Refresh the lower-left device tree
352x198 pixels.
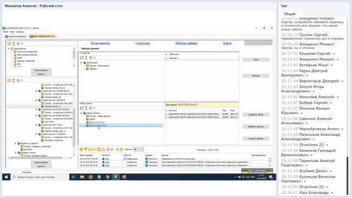coord(9,80)
